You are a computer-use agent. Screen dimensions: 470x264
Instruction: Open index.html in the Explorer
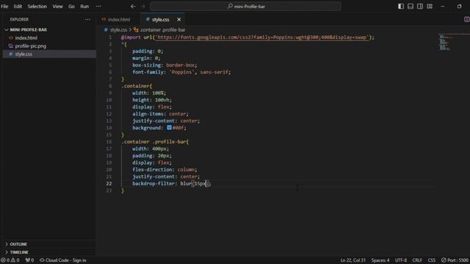pyautogui.click(x=26, y=37)
